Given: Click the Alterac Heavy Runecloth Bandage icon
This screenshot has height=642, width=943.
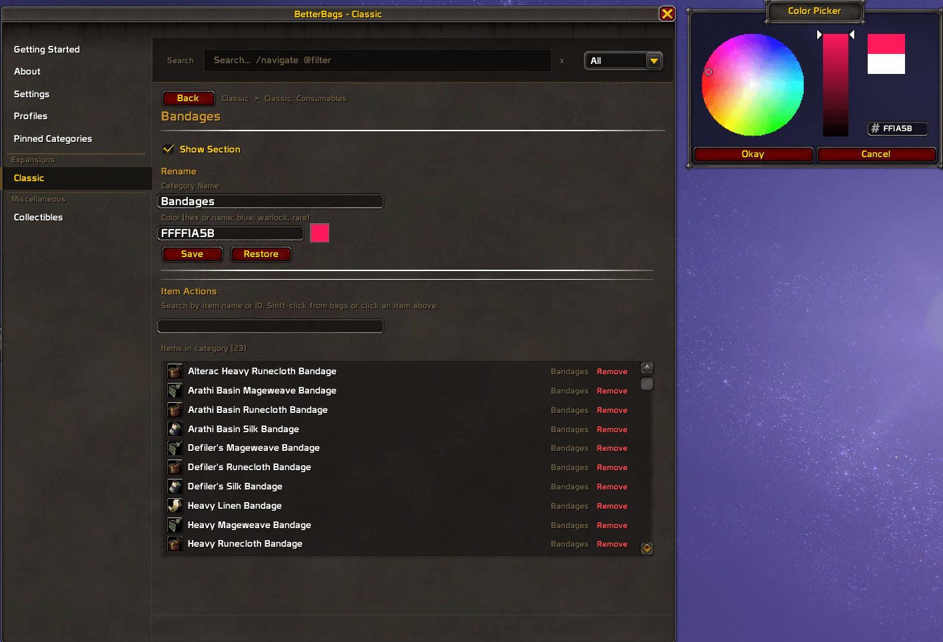Looking at the screenshot, I should click(175, 372).
